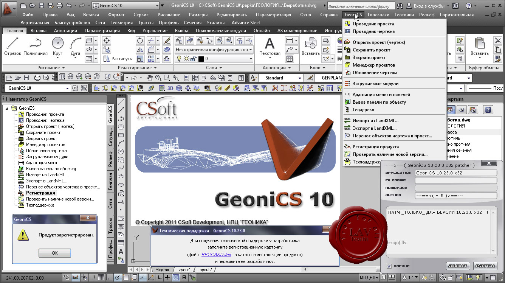Expand the Слои panel arrow

click(x=221, y=68)
